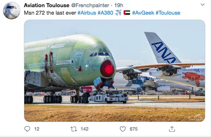Click the Aviation Toulouse profile avatar
The height and width of the screenshot is (137, 211).
pyautogui.click(x=12, y=10)
